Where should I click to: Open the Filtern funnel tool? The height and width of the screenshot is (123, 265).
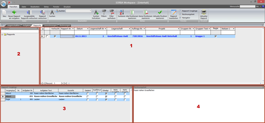tap(104, 12)
